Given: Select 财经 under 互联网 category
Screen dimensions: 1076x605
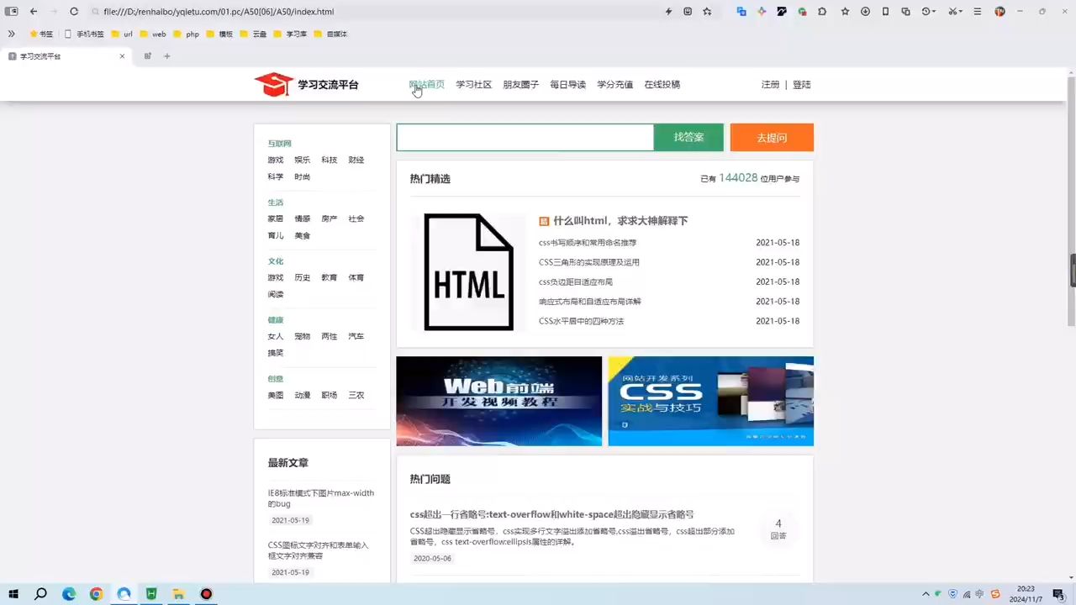Looking at the screenshot, I should pyautogui.click(x=356, y=160).
